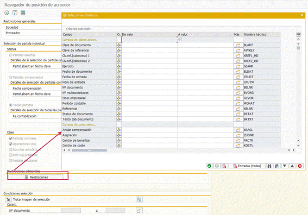Screen dimensions: 308x215
Task: Click the icon right of Tratar imagen de selección
Action: (x=139, y=200)
